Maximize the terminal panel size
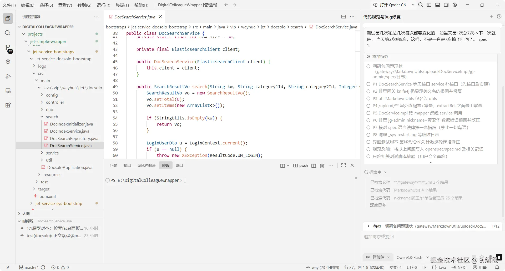Image resolution: width=505 pixels, height=271 pixels. click(x=344, y=165)
